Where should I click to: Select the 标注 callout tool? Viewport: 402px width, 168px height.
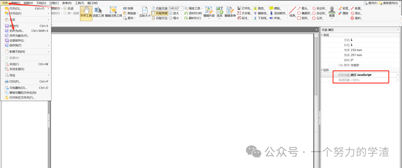coord(243,18)
